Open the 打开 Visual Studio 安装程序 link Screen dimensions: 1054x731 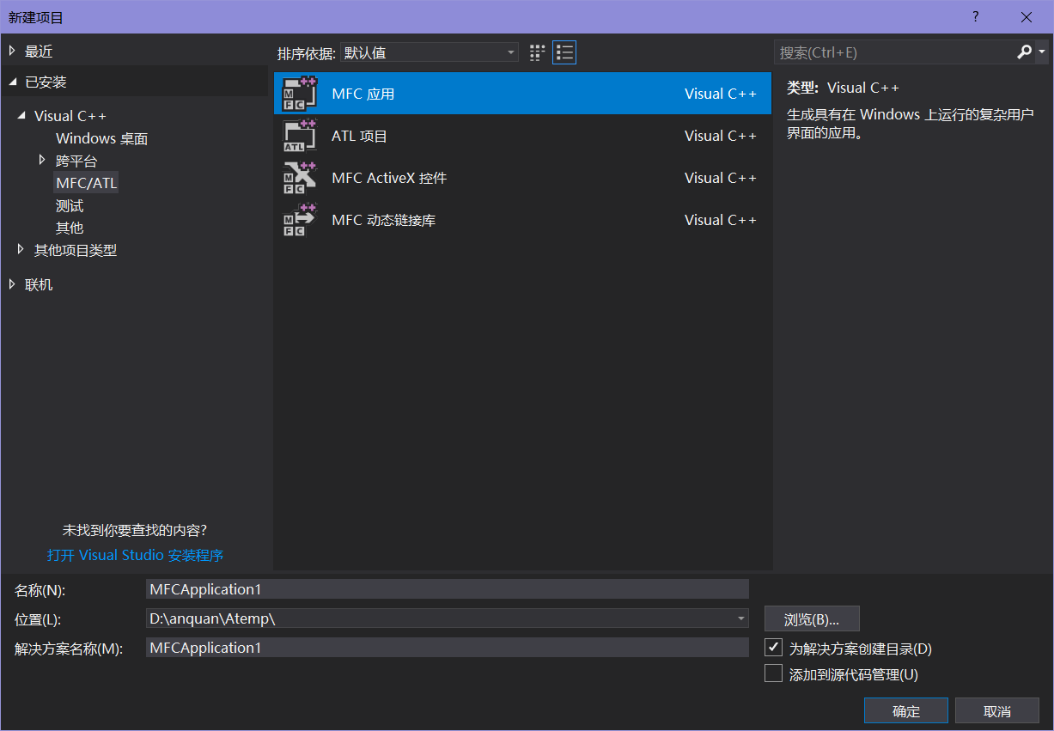pos(136,555)
